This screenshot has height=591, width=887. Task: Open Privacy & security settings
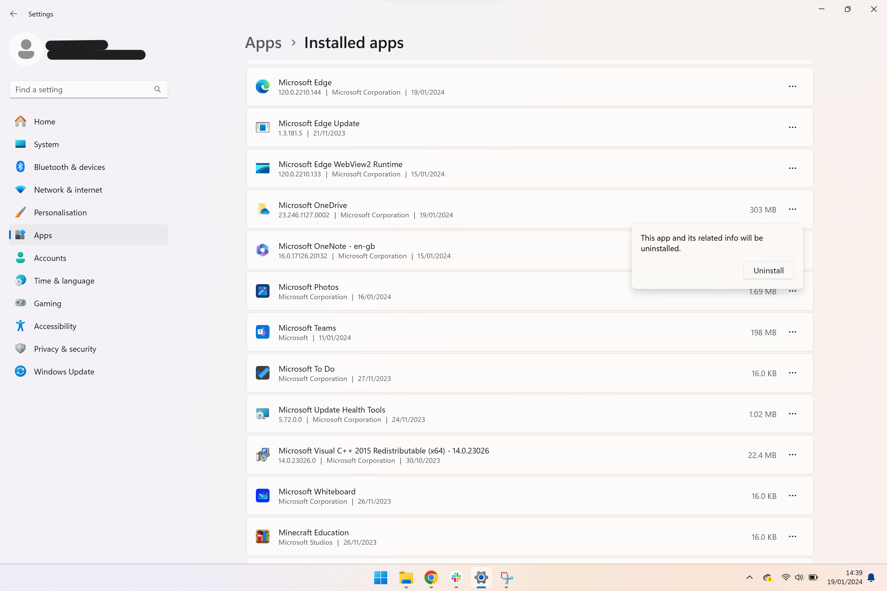[x=89, y=349]
